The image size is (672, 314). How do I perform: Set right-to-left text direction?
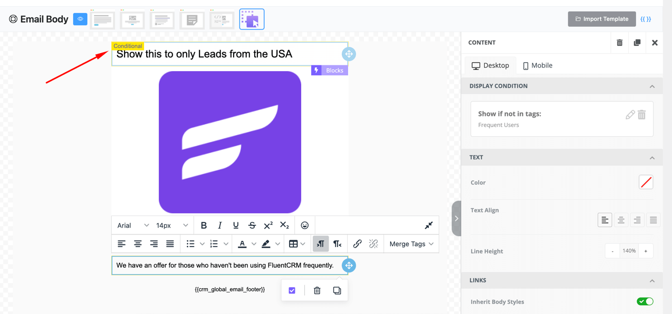(337, 244)
